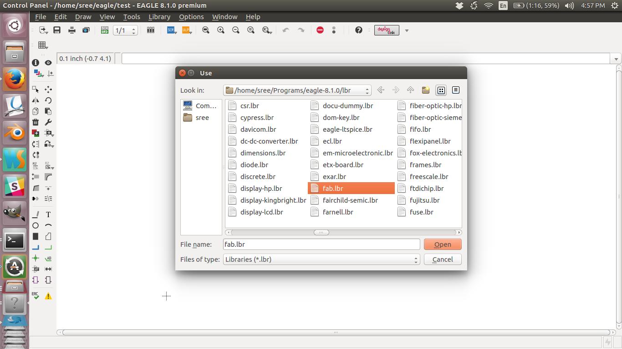Image resolution: width=622 pixels, height=349 pixels.
Task: Select ftdichip.lbr file
Action: (x=421, y=188)
